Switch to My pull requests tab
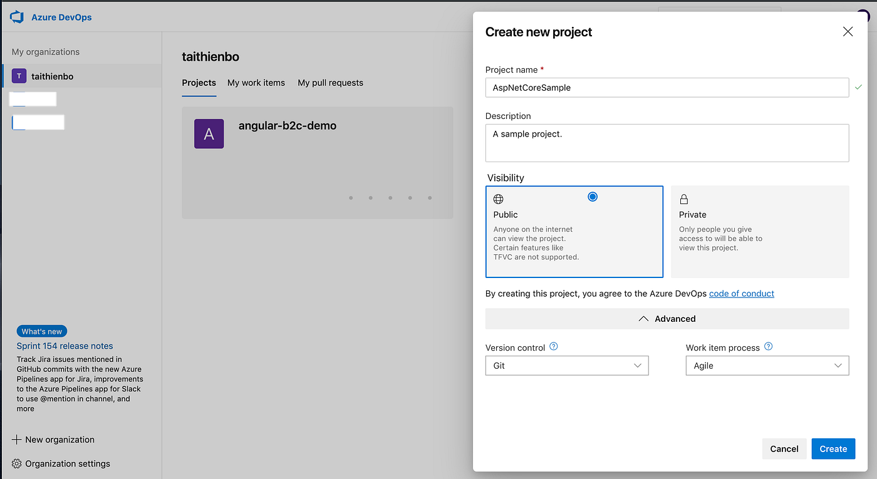This screenshot has height=479, width=877. [330, 83]
